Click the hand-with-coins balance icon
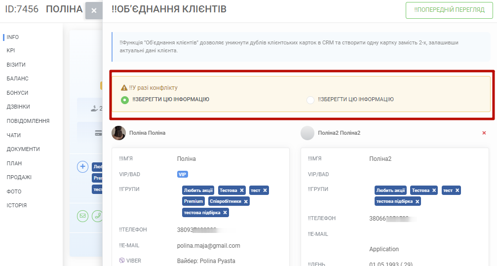Viewport: 497px width, 266px height. pos(94,109)
